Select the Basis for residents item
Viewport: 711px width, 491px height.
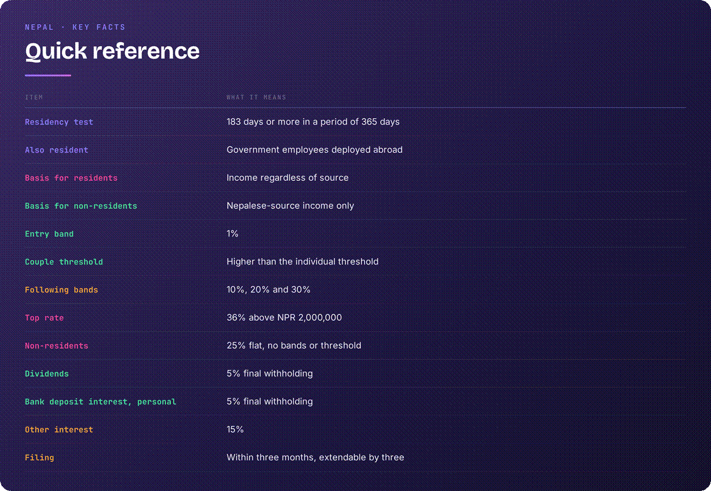tap(71, 178)
